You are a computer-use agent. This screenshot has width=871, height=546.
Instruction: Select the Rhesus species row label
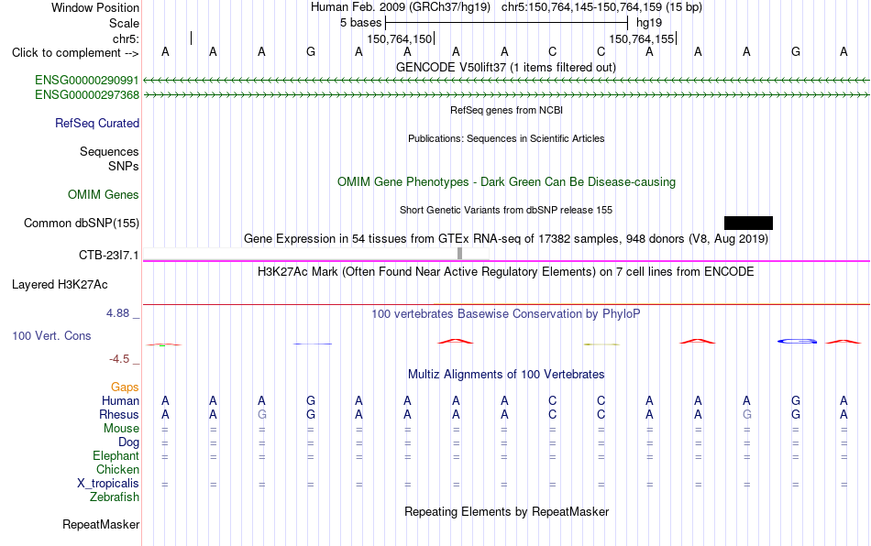click(x=119, y=414)
